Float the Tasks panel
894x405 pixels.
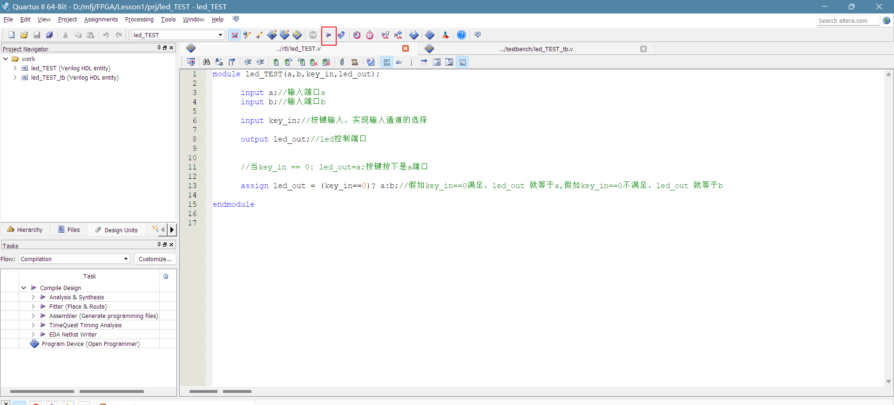[165, 244]
